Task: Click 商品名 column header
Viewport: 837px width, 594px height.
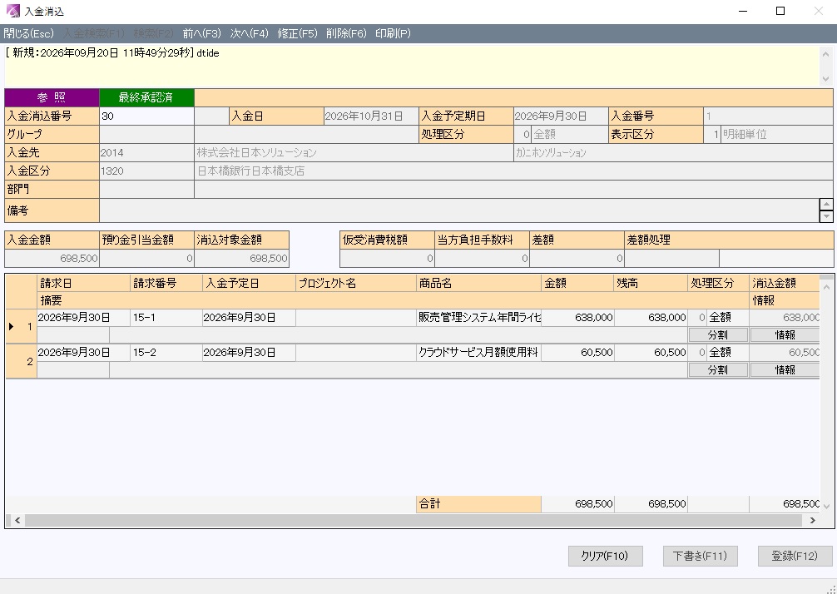Action: [x=478, y=284]
